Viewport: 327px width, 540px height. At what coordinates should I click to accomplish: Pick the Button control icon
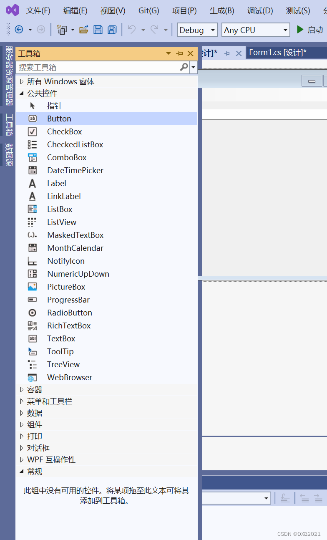coord(33,119)
